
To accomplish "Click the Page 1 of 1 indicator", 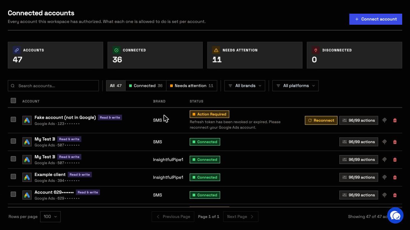I will [209, 217].
